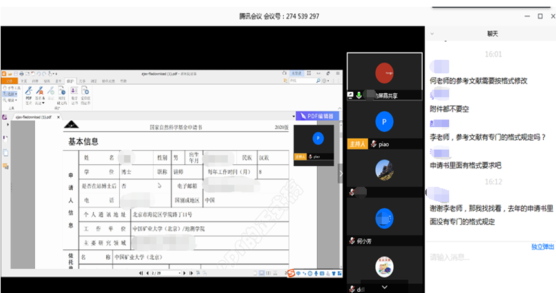Screen dimensions: 556x293
Task: Go to previous page in PDF navigation
Action: (147, 273)
